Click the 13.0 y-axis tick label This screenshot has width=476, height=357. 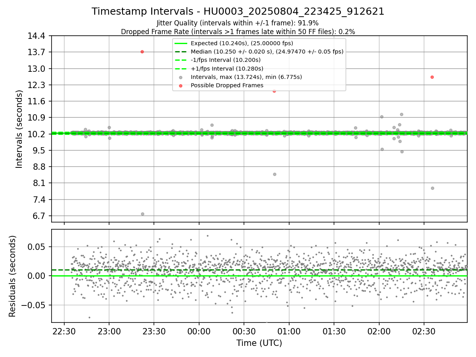[x=38, y=69]
